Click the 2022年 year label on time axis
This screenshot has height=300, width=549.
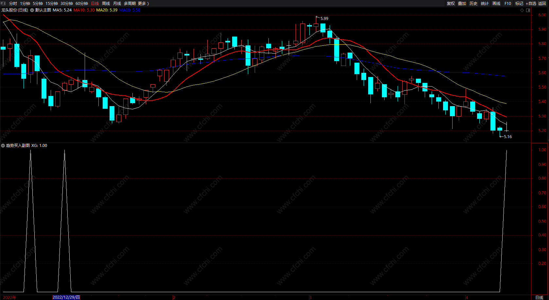[x=9, y=297]
